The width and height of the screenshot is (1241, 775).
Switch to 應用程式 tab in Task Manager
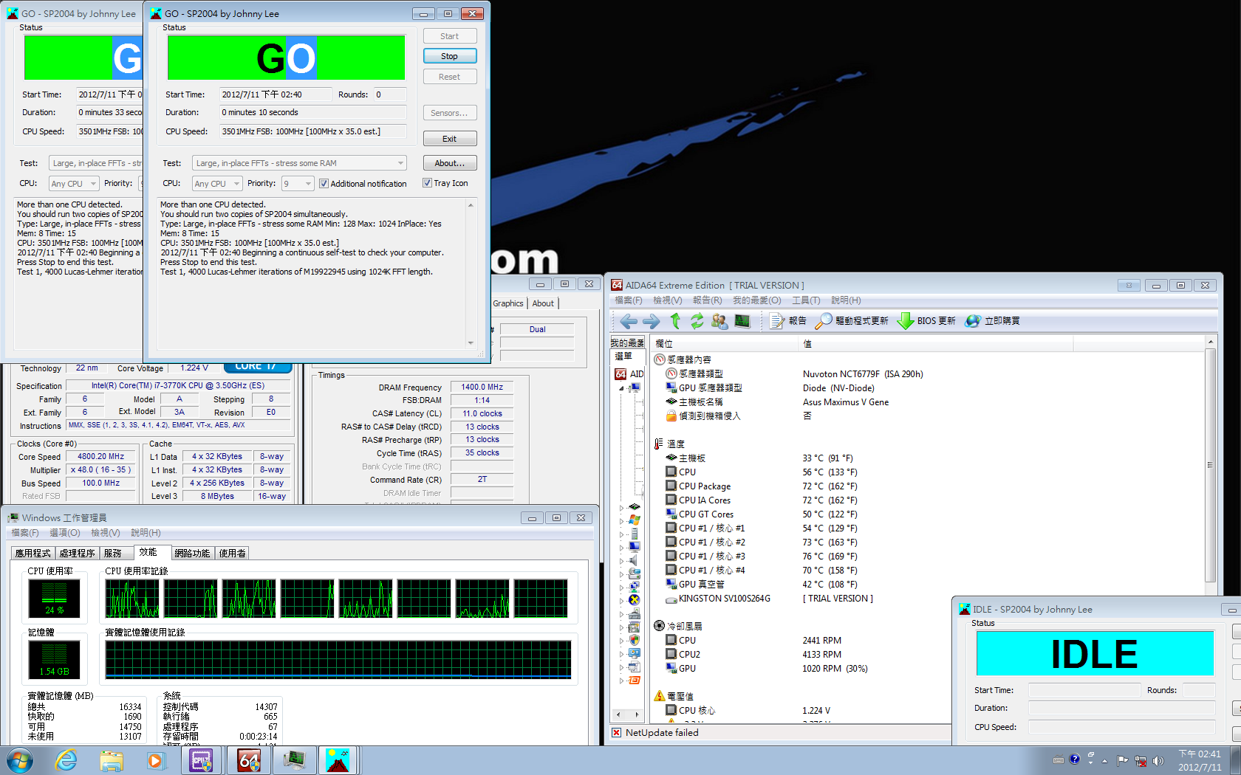pyautogui.click(x=33, y=553)
